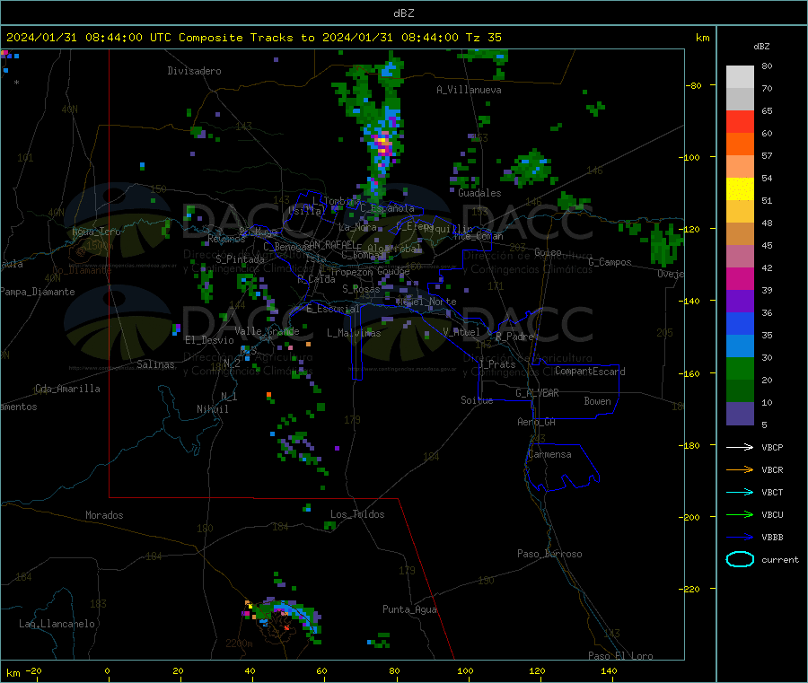Click the 'current' legend label
Viewport: 808px width, 683px height.
[x=779, y=559]
